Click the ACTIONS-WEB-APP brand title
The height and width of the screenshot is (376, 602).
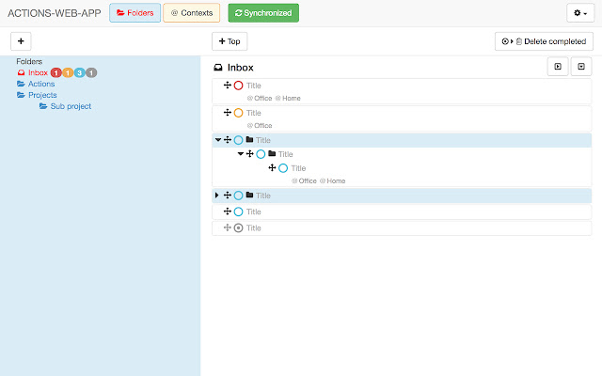(55, 13)
